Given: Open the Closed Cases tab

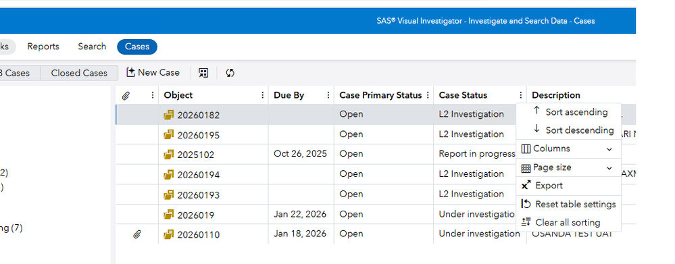Looking at the screenshot, I should click(x=79, y=73).
